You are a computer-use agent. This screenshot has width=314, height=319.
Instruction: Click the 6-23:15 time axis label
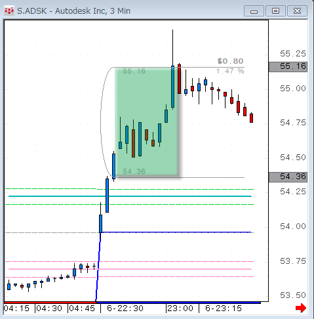click(x=224, y=308)
